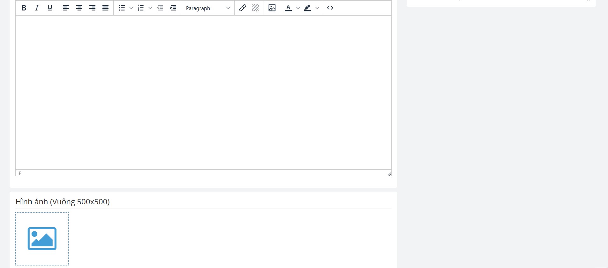
Task: Open the background highlight color picker arrow
Action: click(317, 8)
